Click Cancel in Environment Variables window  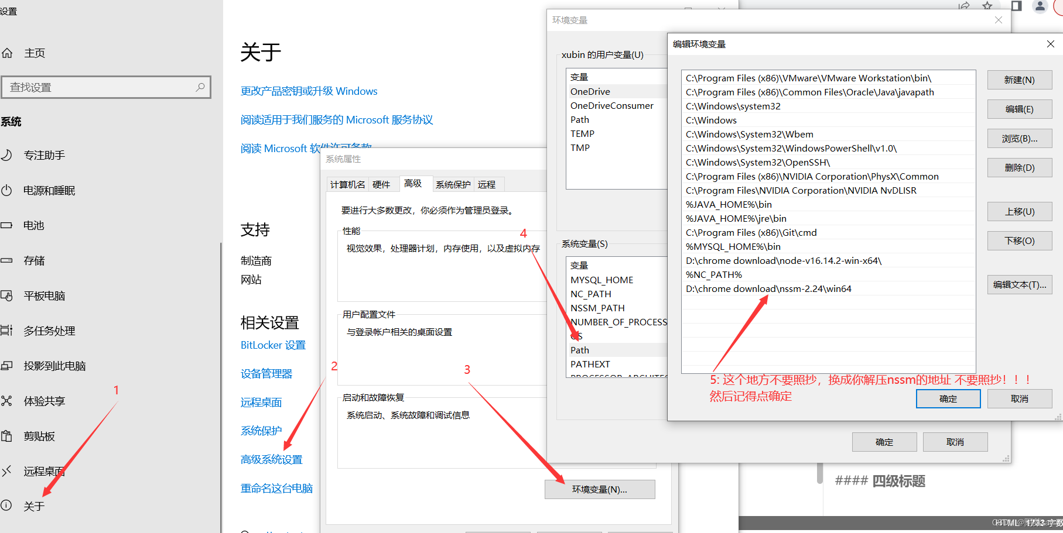click(955, 442)
